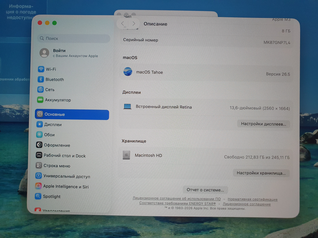Screen dimensions: 318x238
Task: Open the Apple Intelligence и Siri icon
Action: click(38, 186)
